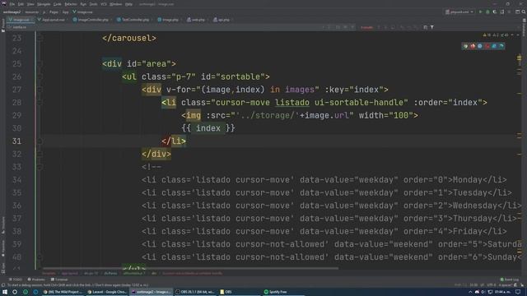Screen dimensions: 527x296
Task: Open the View menu
Action: point(30,4)
